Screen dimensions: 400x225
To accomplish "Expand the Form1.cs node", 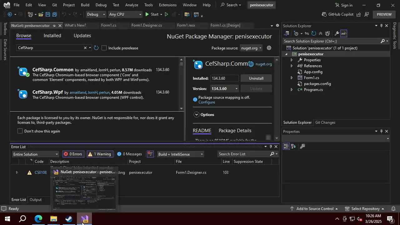I will click(292, 78).
